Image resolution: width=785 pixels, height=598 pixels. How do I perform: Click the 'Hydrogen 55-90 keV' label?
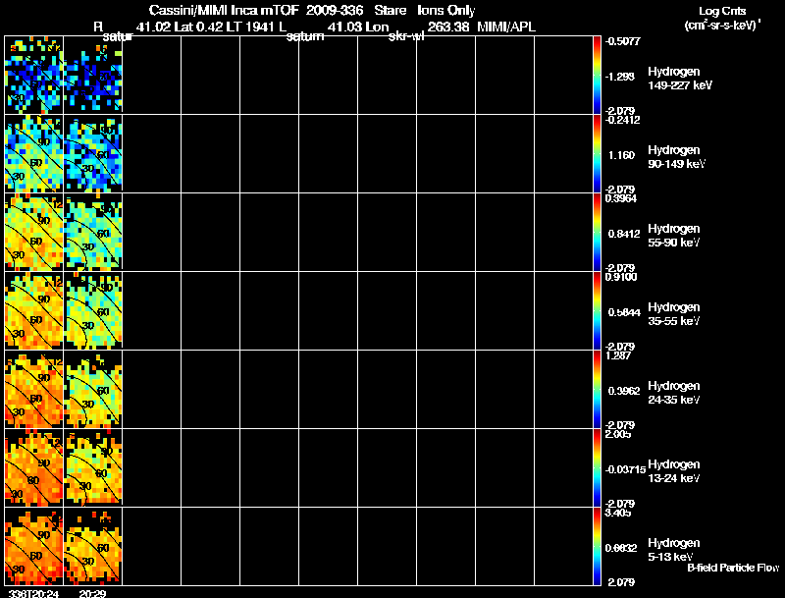674,236
